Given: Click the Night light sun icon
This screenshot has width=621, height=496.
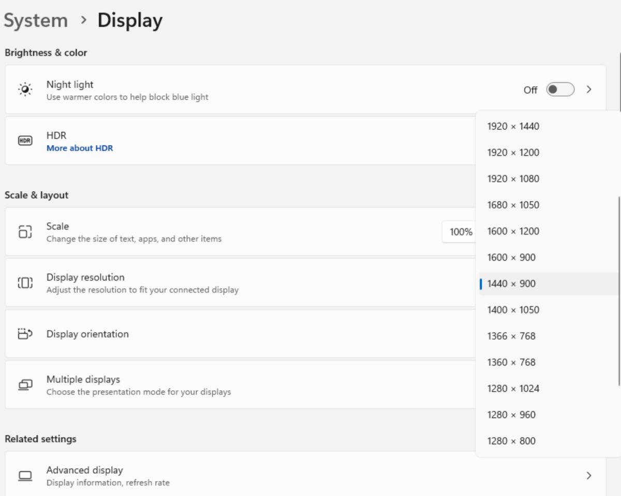Looking at the screenshot, I should tap(25, 89).
